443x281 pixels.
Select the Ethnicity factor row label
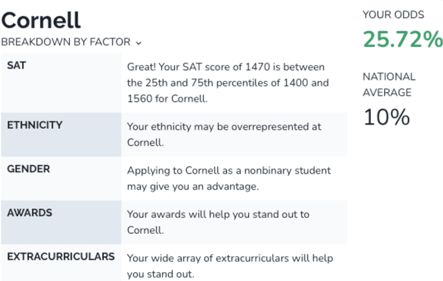35,125
